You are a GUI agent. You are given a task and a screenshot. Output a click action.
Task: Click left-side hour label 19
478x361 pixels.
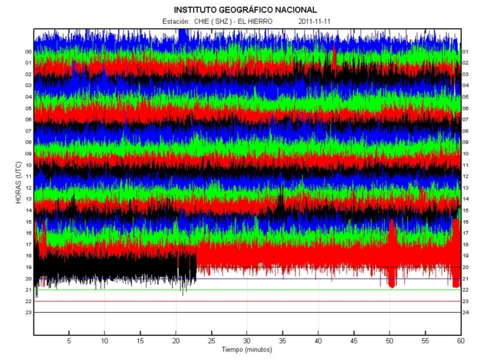click(x=28, y=267)
